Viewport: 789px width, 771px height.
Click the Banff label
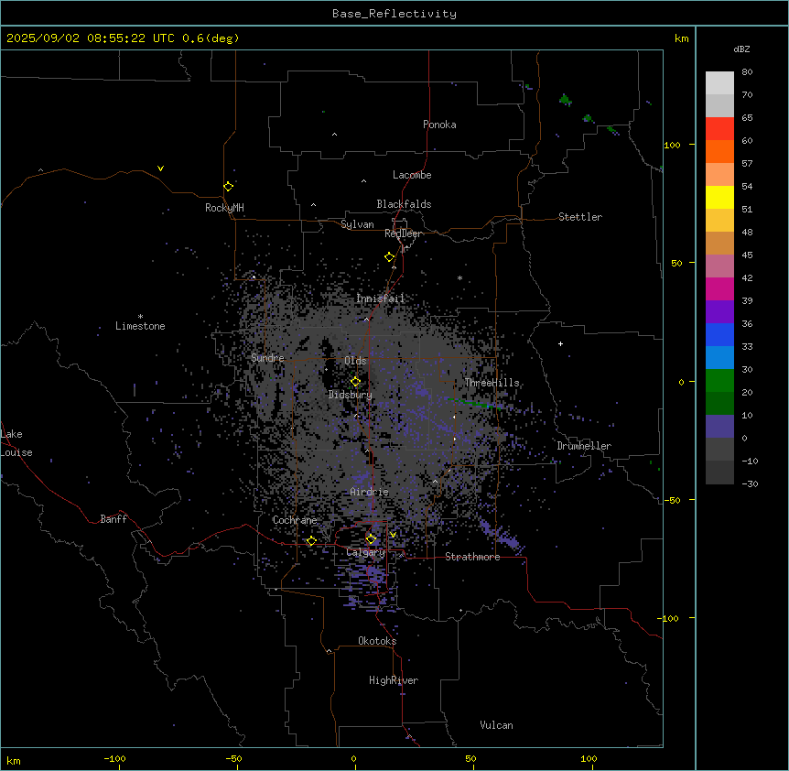pyautogui.click(x=113, y=519)
